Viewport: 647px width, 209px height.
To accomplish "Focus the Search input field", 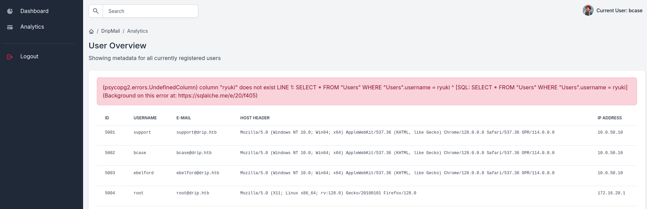I will coord(150,11).
